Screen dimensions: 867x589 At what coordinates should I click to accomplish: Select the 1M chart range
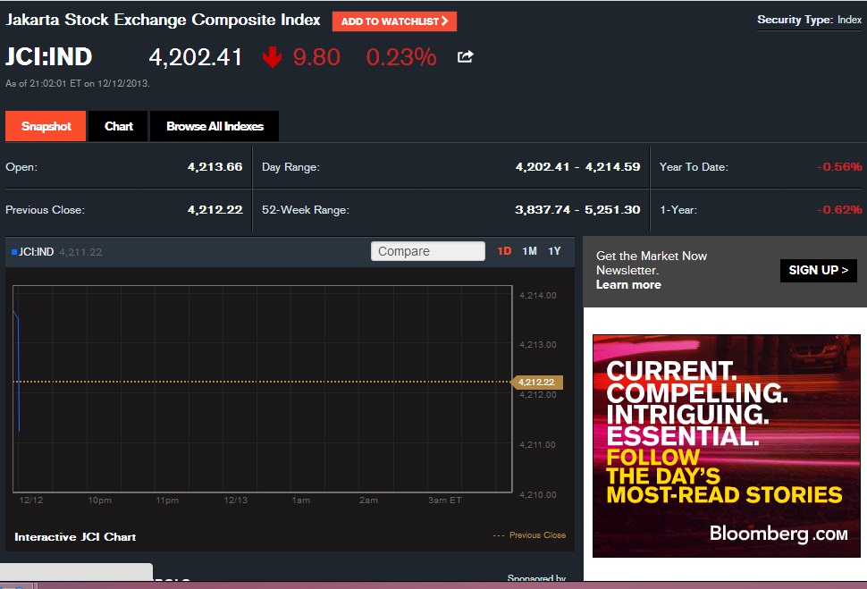tap(529, 251)
